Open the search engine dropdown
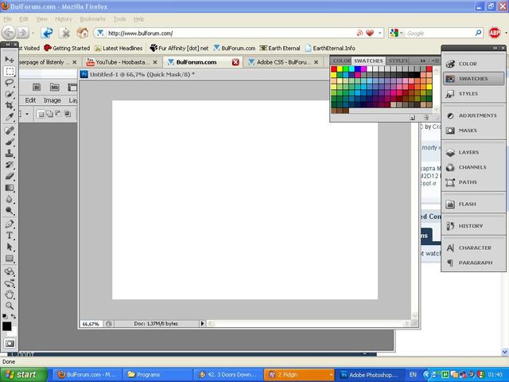 coord(396,33)
